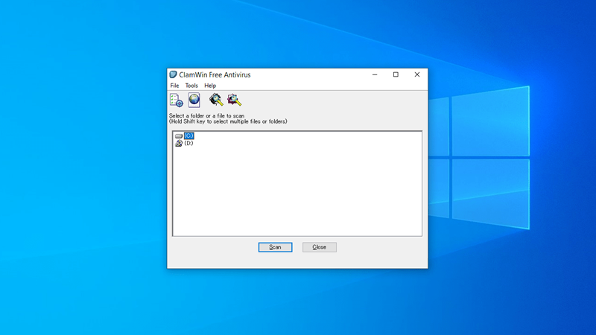Select the (D:) drive label in the list

coord(189,143)
